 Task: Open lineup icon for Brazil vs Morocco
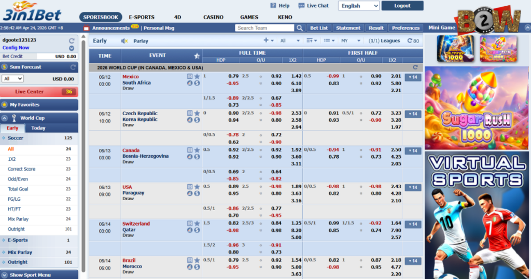(190, 260)
